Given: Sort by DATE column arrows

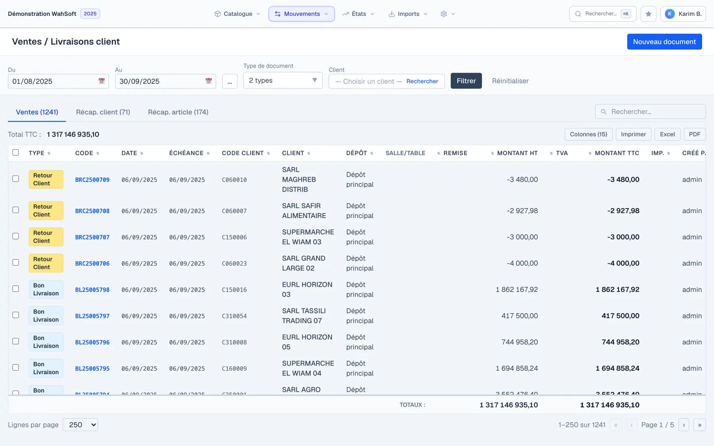Looking at the screenshot, I should pos(142,153).
